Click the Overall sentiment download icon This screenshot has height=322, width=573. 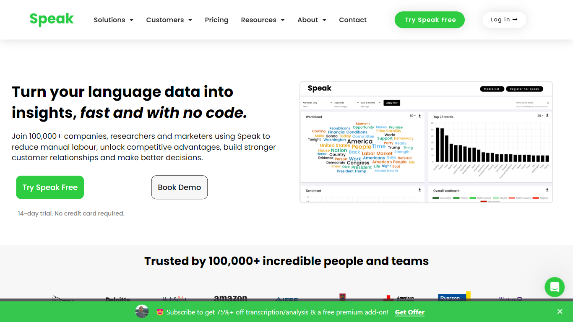(x=547, y=190)
